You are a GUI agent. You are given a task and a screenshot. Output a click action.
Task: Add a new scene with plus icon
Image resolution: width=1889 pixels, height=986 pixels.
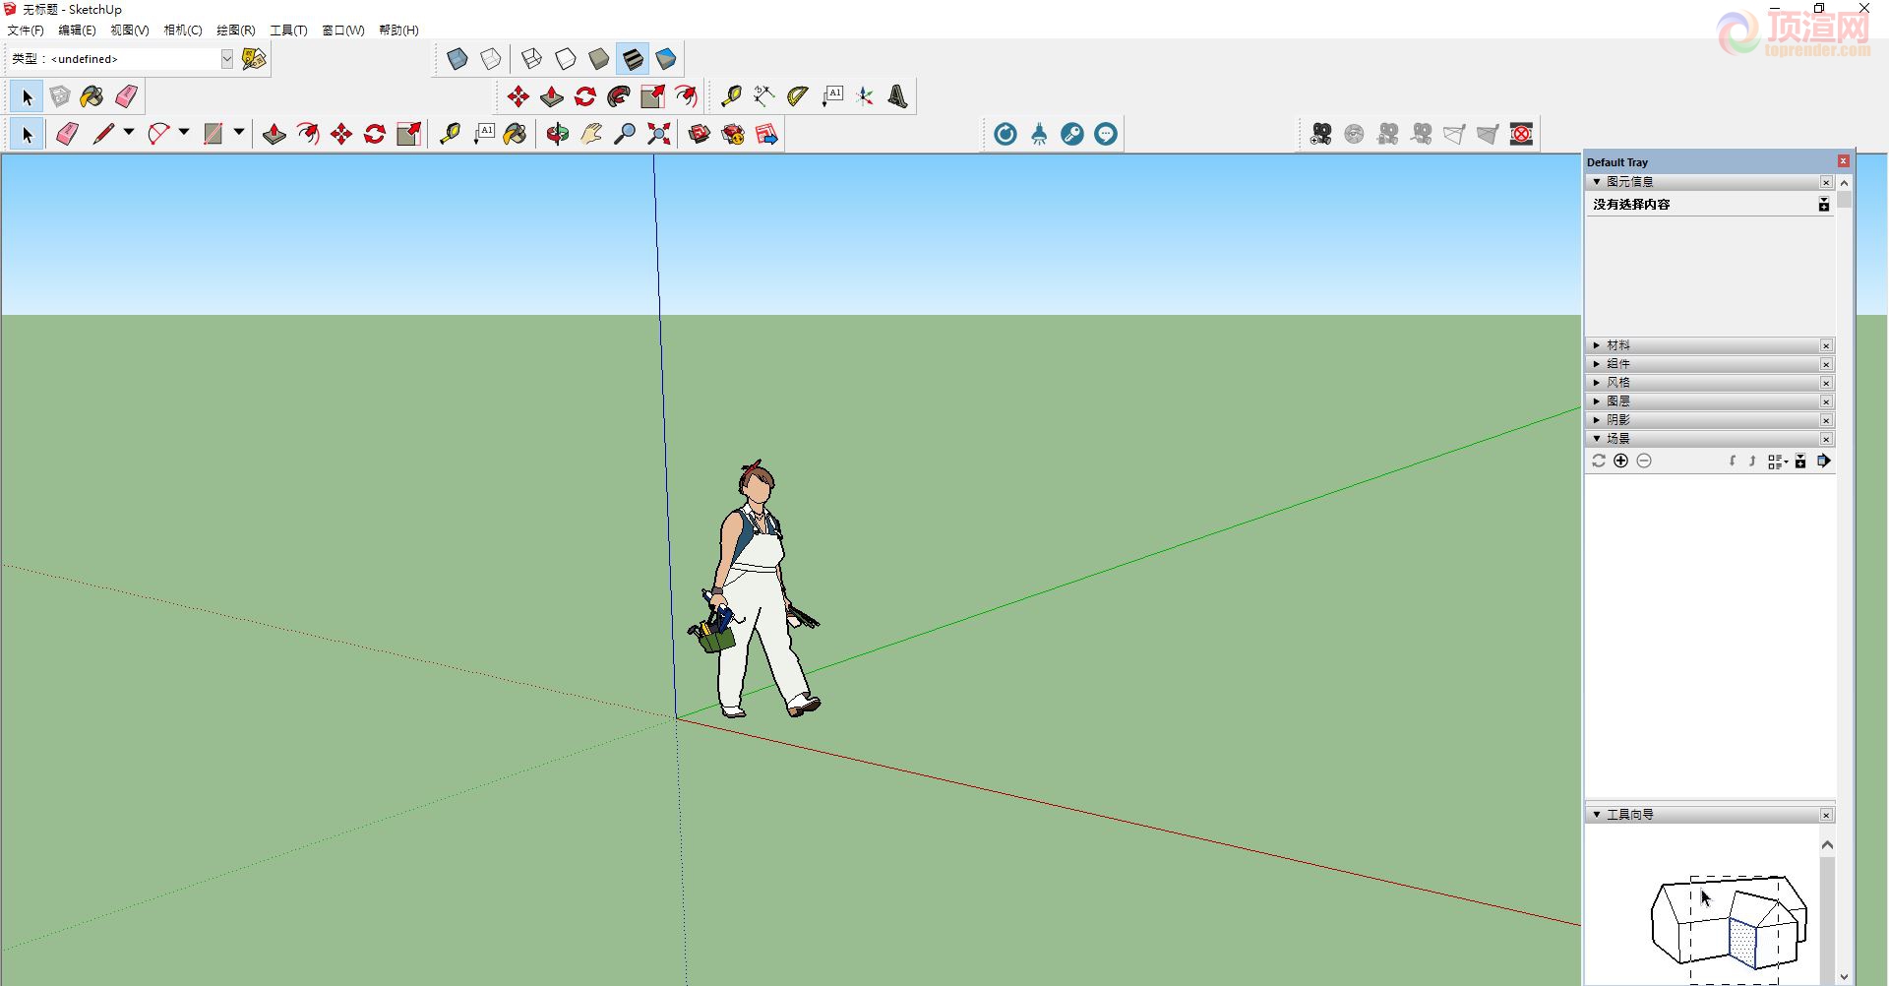1621,461
